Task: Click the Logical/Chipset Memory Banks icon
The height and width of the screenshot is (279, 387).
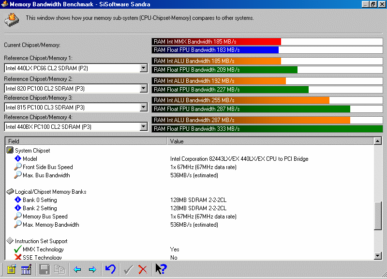Action: click(10, 191)
